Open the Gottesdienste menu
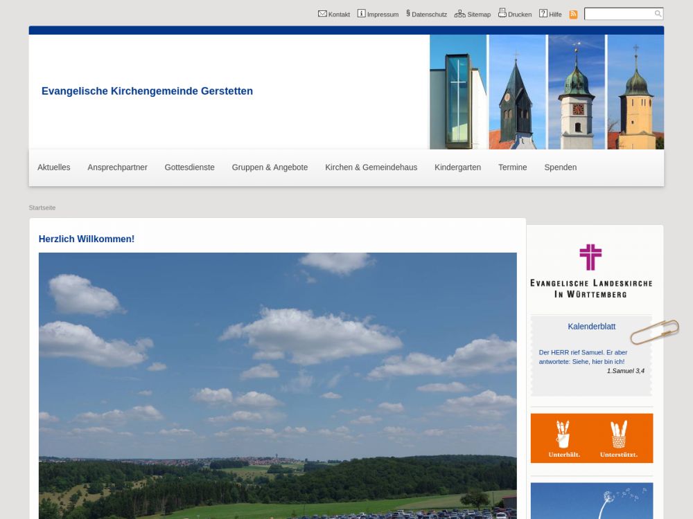Image resolution: width=693 pixels, height=519 pixels. tap(189, 167)
